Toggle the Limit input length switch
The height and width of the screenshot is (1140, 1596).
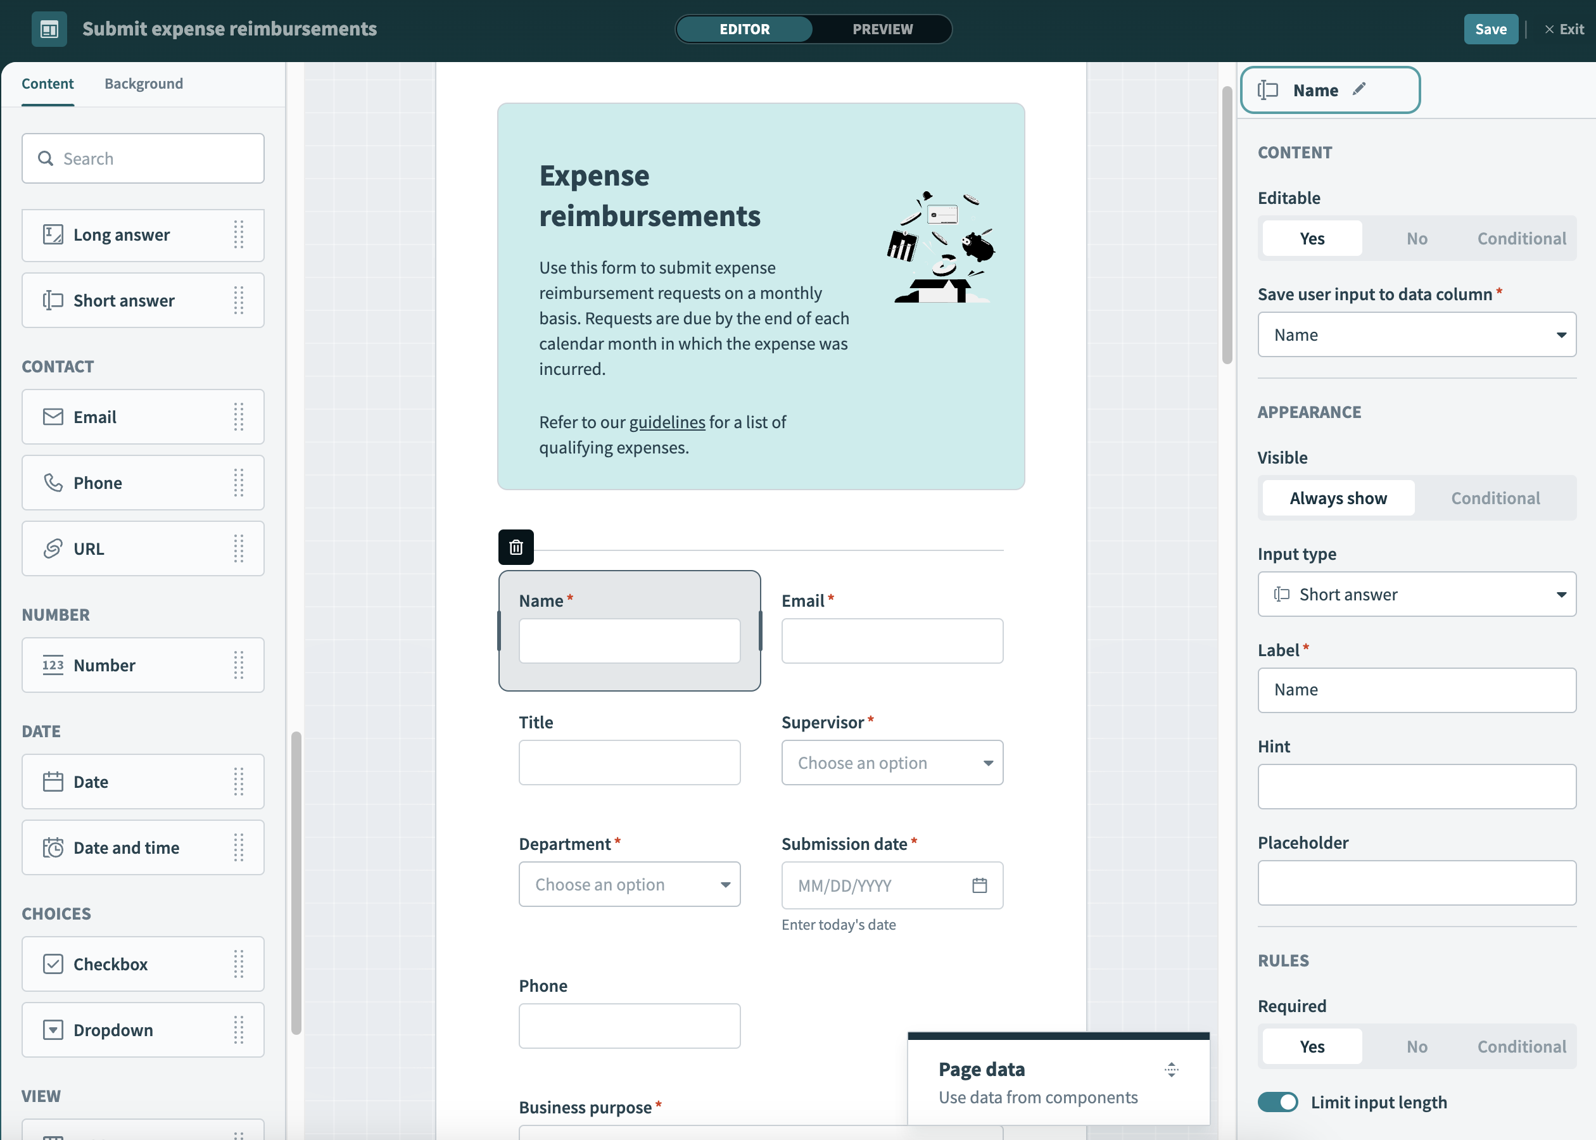(x=1277, y=1101)
